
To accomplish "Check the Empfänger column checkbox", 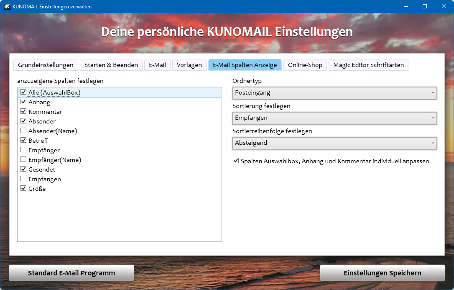I will click(23, 150).
